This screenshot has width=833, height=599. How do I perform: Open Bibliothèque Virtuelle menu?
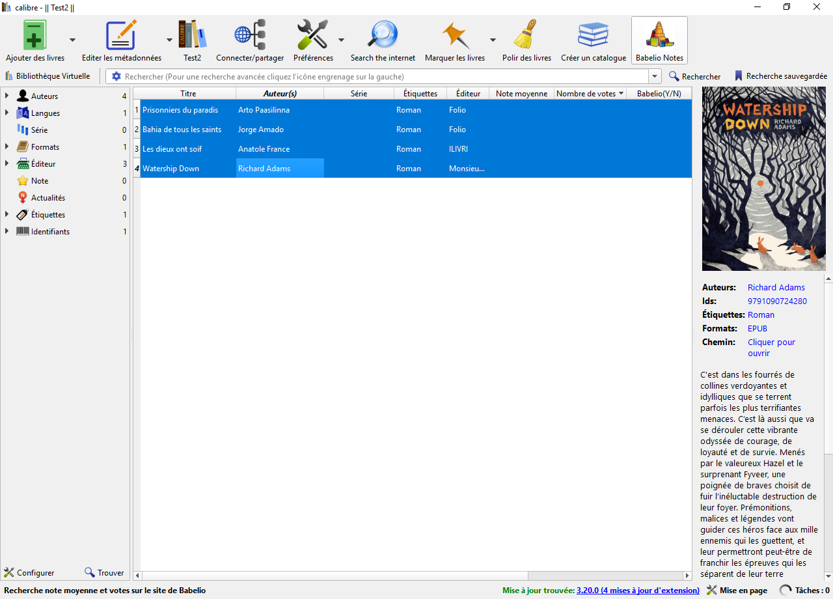48,76
